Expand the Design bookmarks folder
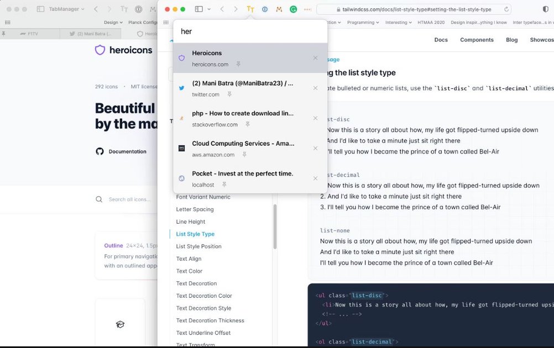Image resolution: width=554 pixels, height=348 pixels. [x=112, y=22]
